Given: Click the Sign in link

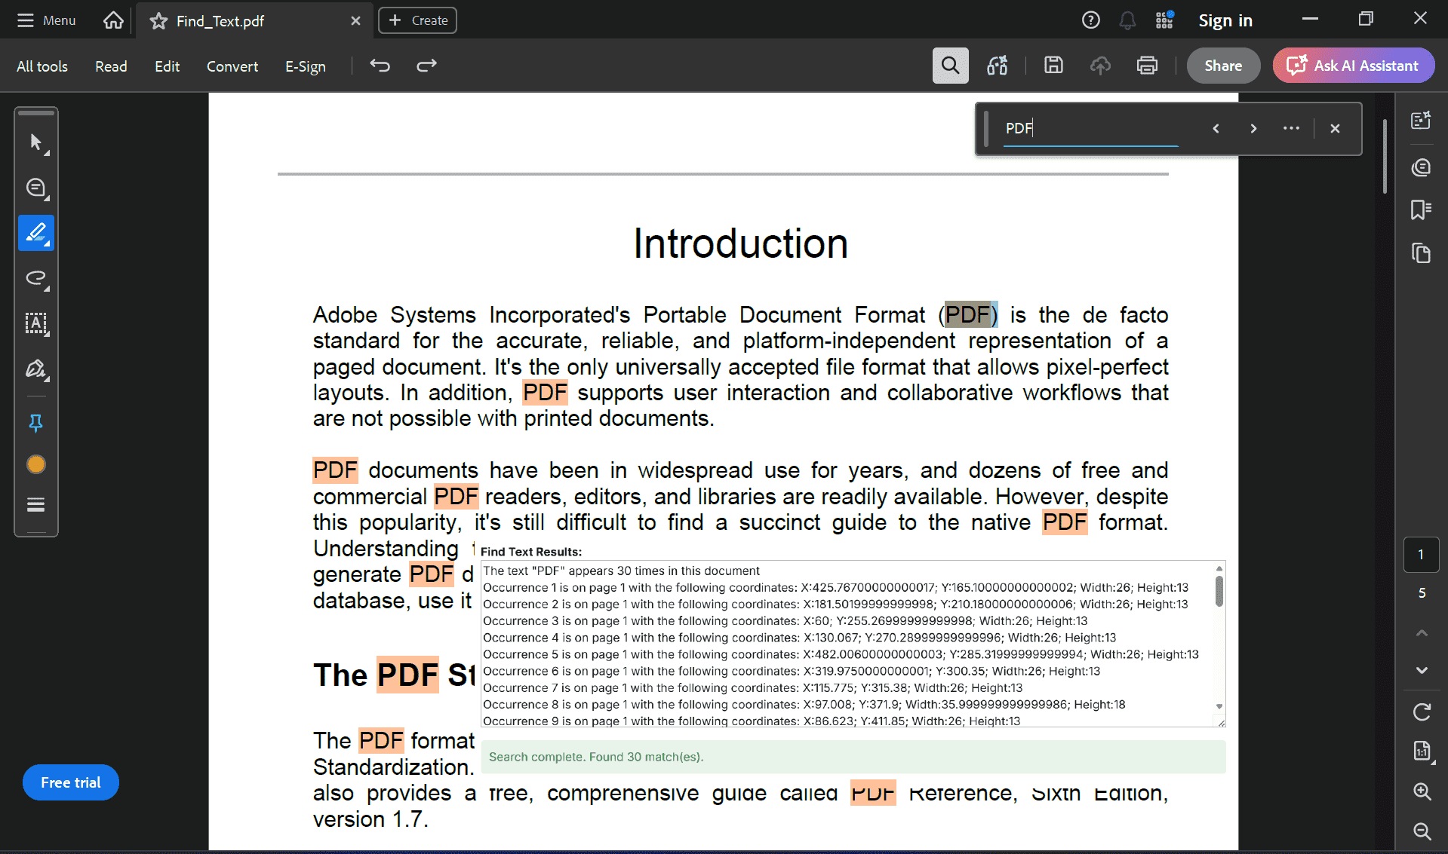Looking at the screenshot, I should tap(1225, 20).
